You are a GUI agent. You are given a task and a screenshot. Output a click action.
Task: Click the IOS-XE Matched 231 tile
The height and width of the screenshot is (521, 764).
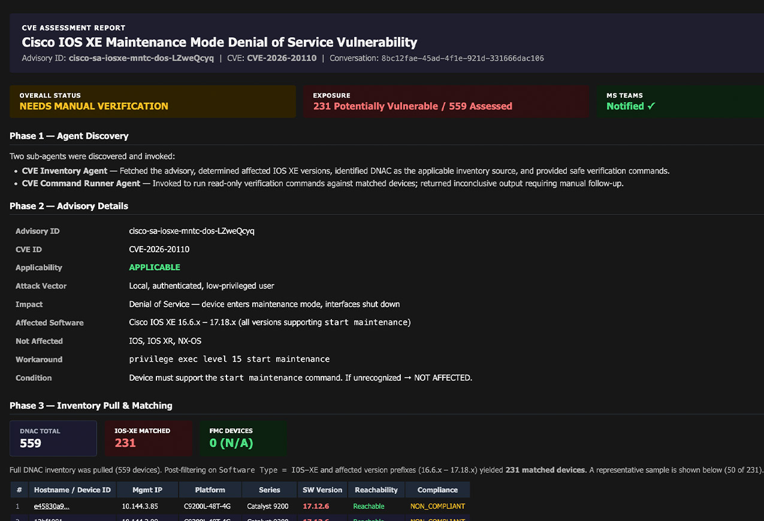point(149,438)
